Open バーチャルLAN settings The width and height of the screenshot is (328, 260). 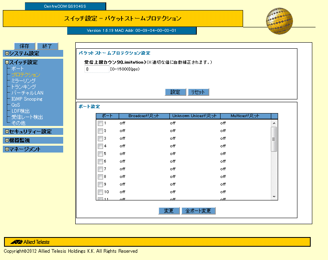click(x=27, y=93)
